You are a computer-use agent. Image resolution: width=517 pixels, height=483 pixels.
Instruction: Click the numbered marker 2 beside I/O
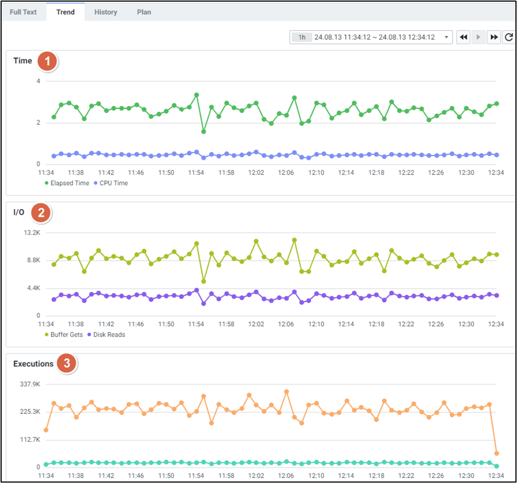(x=40, y=213)
